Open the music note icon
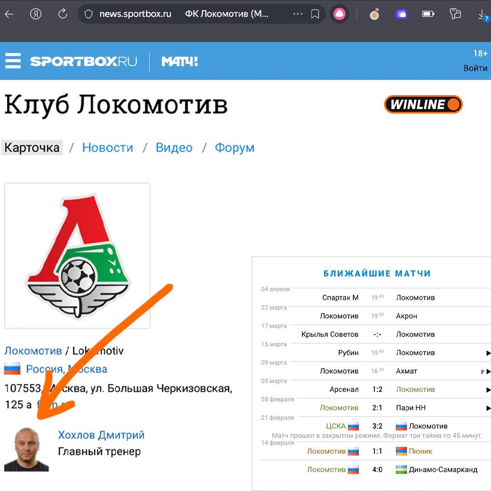This screenshot has height=491, width=491. click(375, 14)
